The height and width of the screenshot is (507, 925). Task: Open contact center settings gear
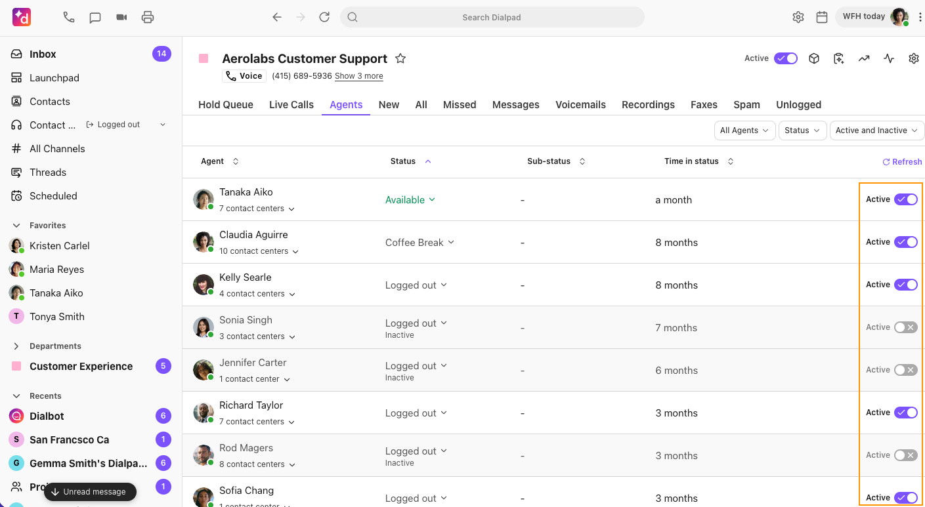click(914, 58)
